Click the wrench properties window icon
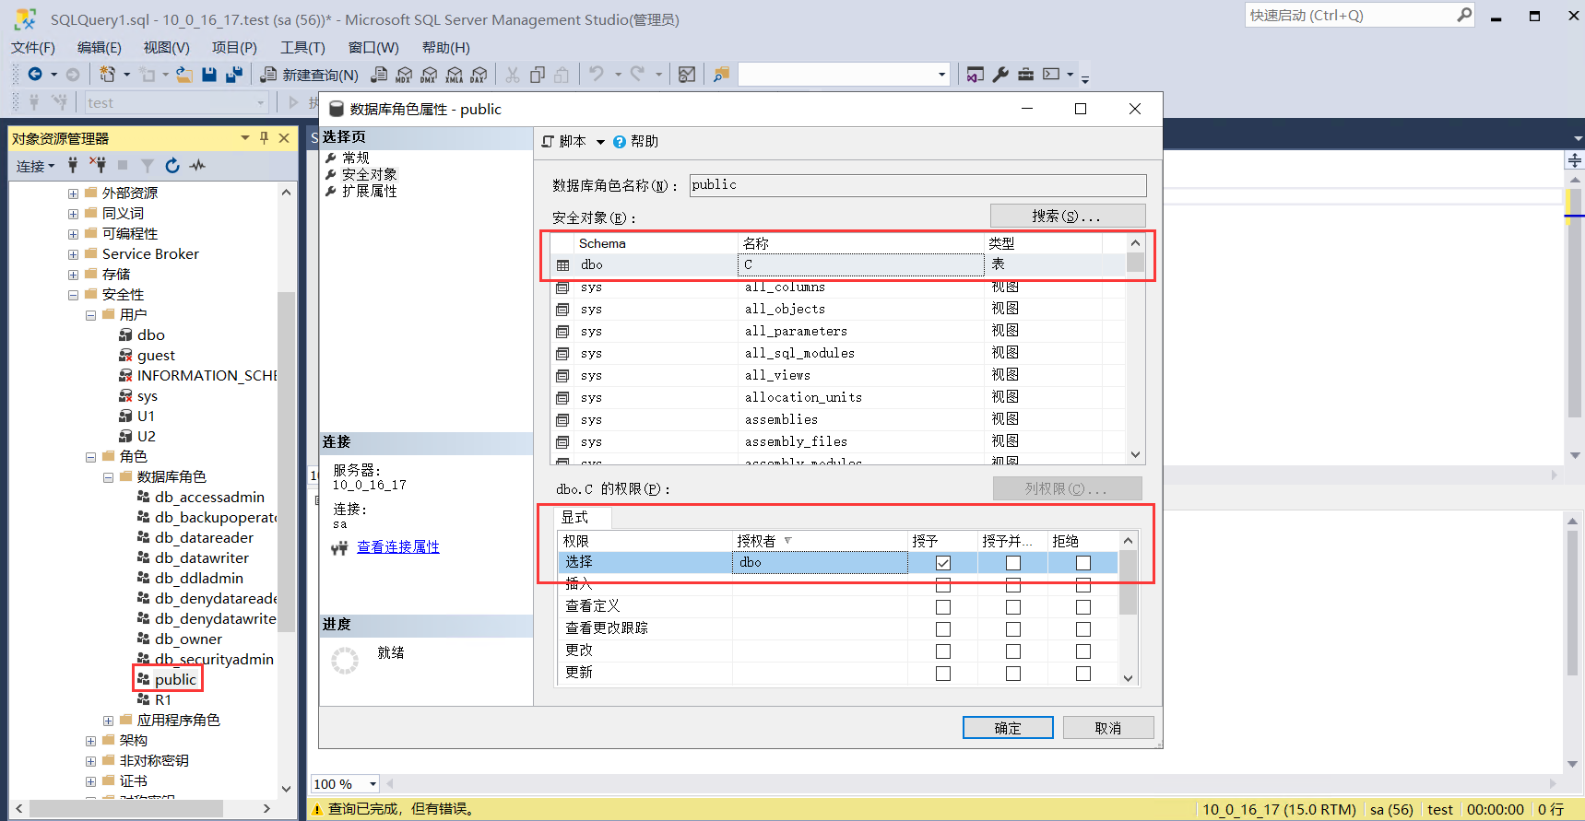Screen dimensions: 1585x821 pos(1000,75)
